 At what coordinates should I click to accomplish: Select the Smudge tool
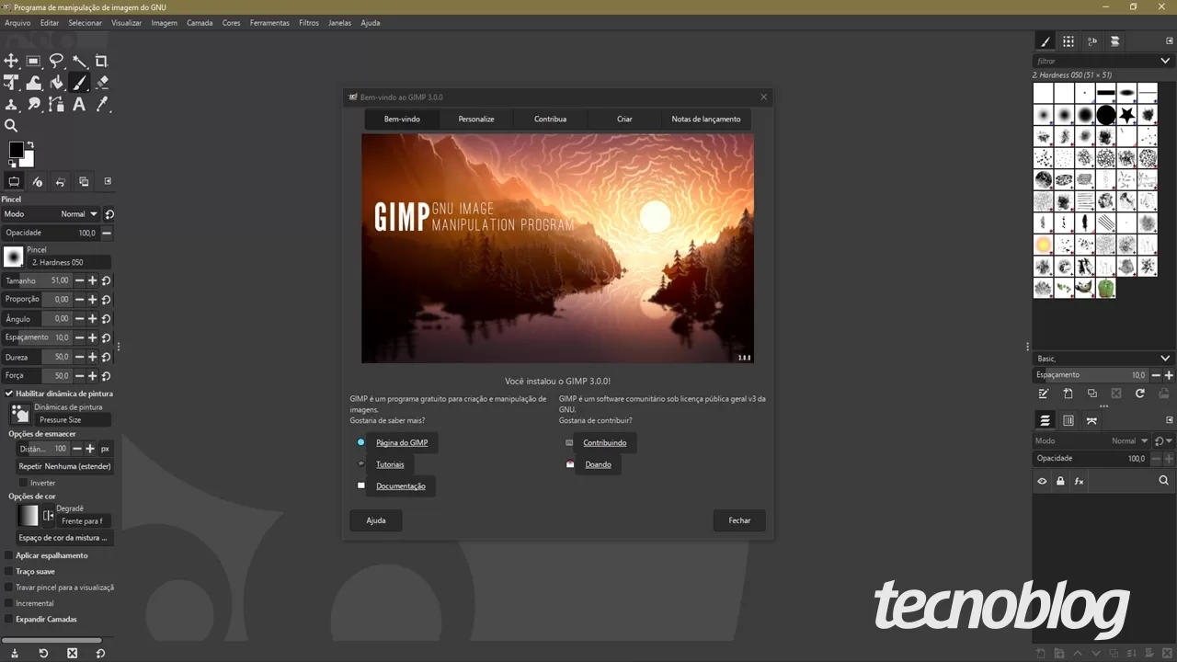coord(34,105)
